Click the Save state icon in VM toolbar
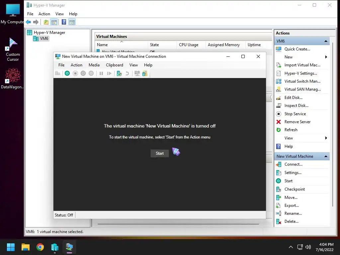Image resolution: width=340 pixels, height=255 pixels. tap(91, 73)
